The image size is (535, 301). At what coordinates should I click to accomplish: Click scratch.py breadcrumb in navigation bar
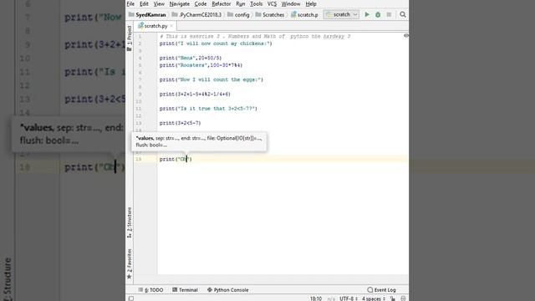(x=304, y=15)
